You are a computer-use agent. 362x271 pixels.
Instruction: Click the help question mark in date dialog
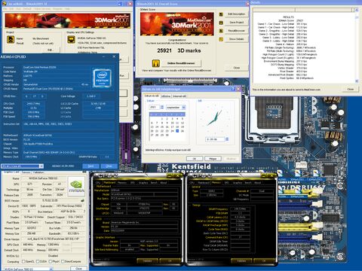tap(233, 89)
